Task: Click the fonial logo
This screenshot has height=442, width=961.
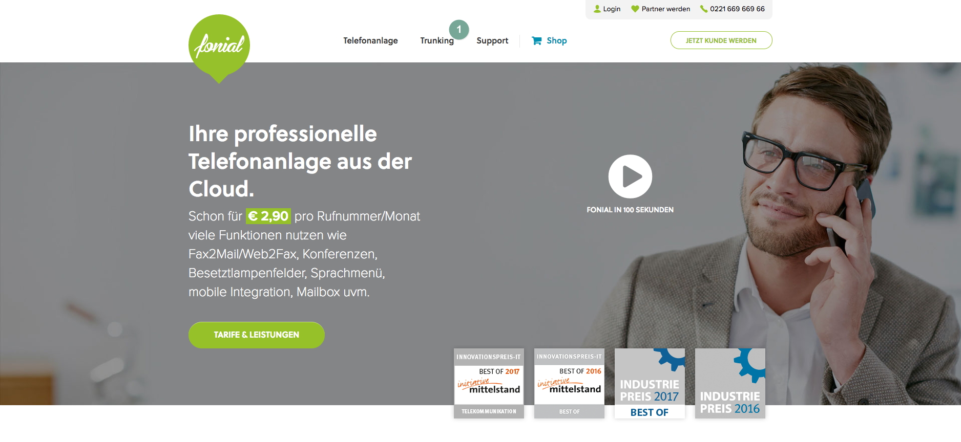Action: (x=219, y=48)
